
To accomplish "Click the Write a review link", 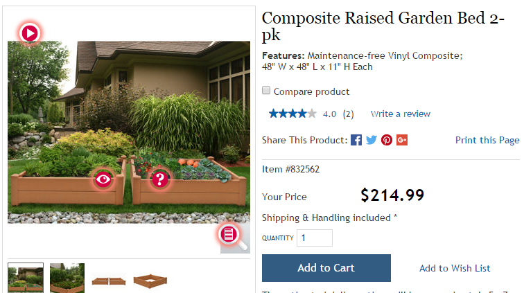I will (x=400, y=114).
